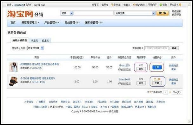Click the blue 上架 button
The width and height of the screenshot is (193, 125).
pyautogui.click(x=157, y=67)
